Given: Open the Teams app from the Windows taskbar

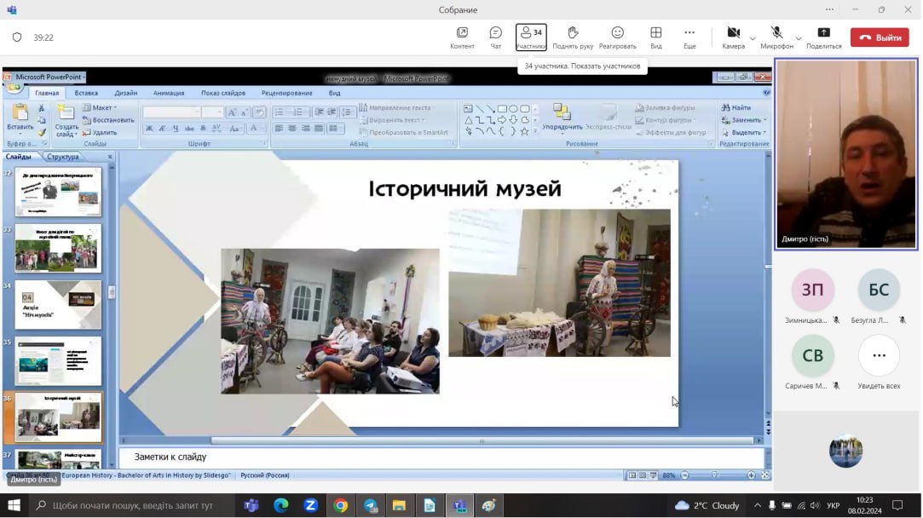Looking at the screenshot, I should [251, 505].
